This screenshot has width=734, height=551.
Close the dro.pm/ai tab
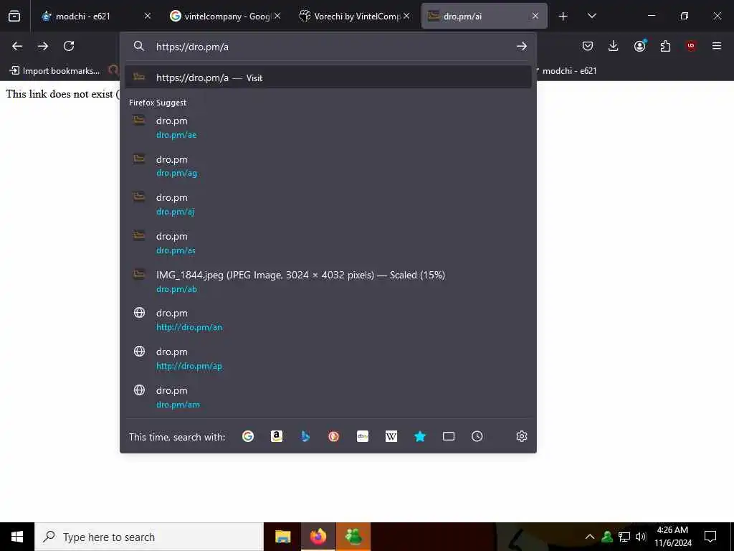tap(535, 16)
